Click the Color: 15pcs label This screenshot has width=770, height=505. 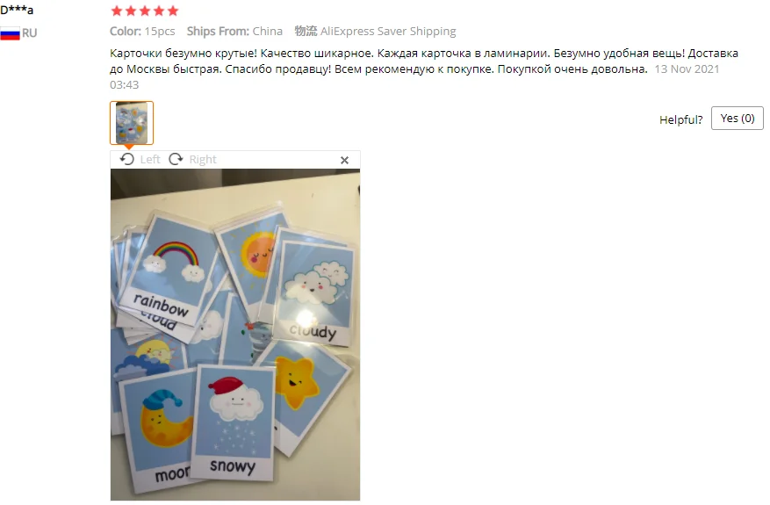142,31
